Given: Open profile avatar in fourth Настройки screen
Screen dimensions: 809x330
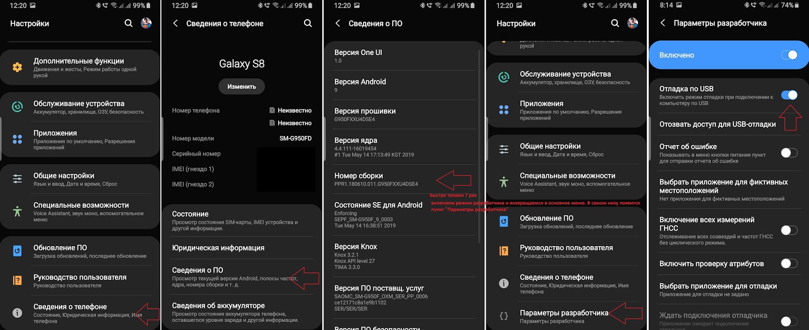Looking at the screenshot, I should click(633, 23).
